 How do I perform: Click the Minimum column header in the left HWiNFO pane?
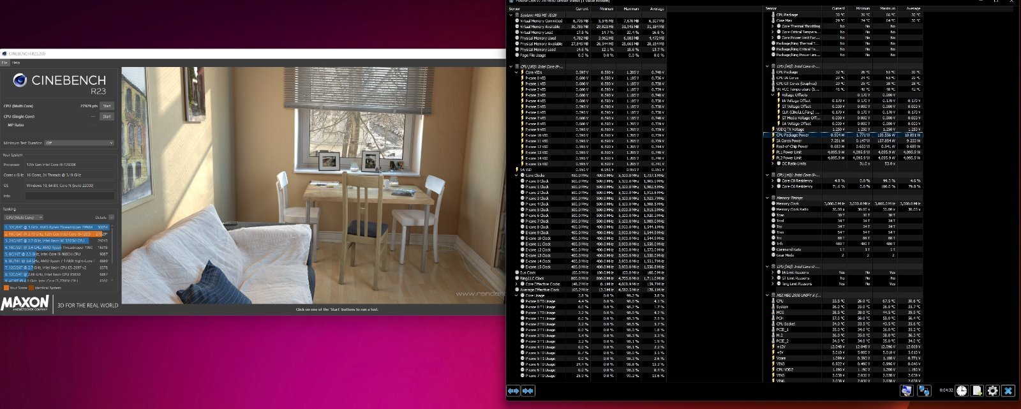coord(606,9)
